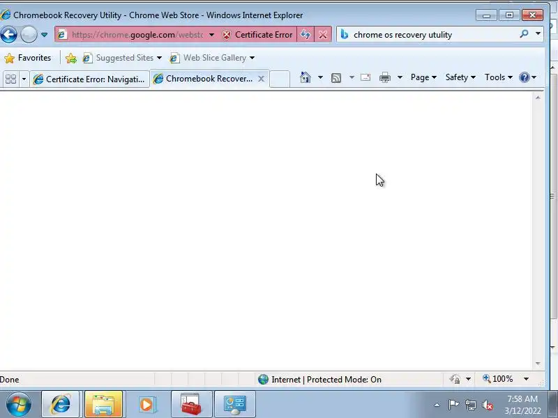The image size is (558, 418).
Task: Click the status bar privacy report icon
Action: (x=455, y=379)
